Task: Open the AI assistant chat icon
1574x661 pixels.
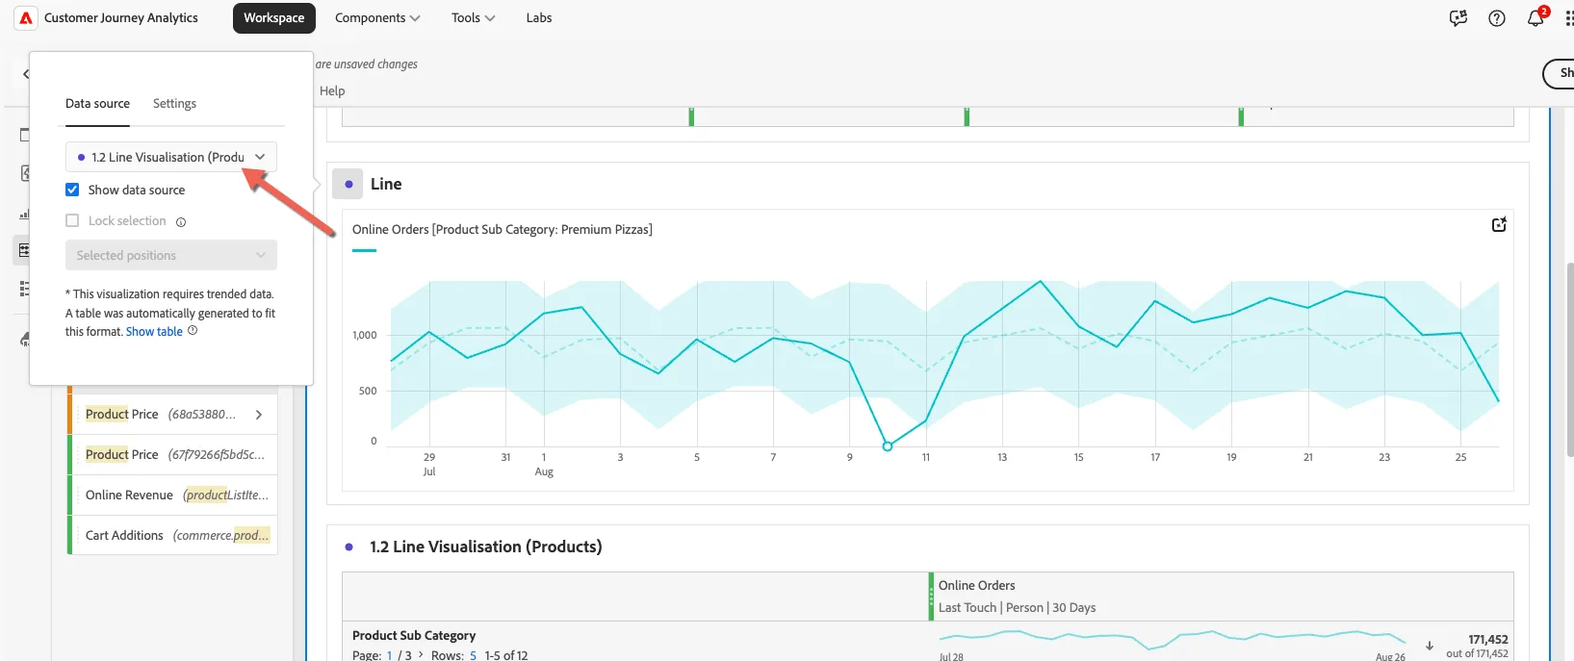Action: pos(1458,18)
